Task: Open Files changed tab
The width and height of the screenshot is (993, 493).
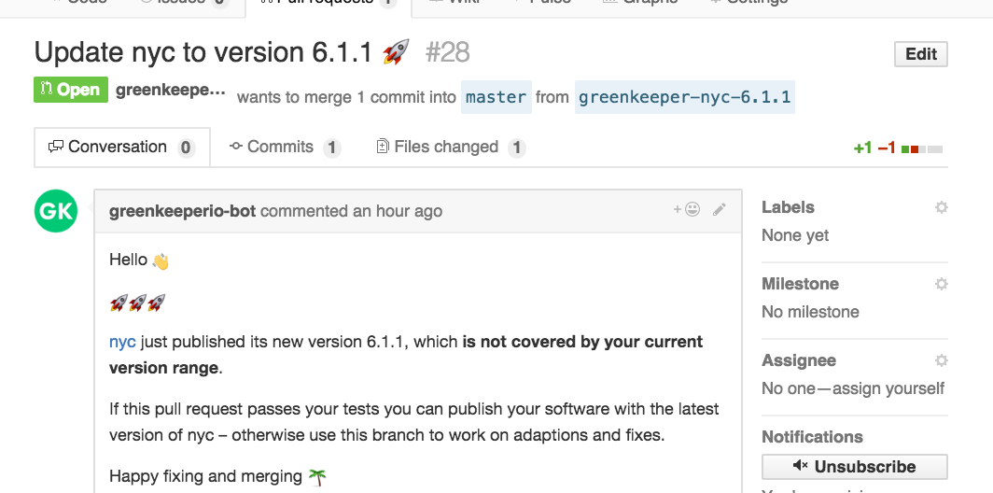Action: [451, 147]
